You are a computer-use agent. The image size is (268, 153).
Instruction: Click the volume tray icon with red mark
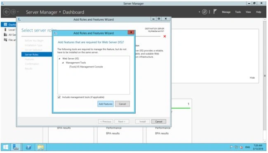pos(241,147)
